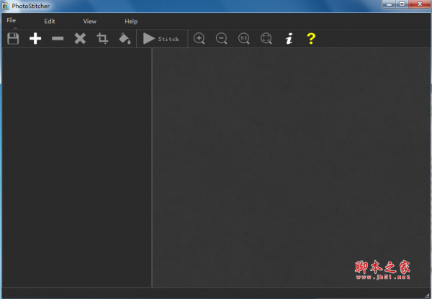The height and width of the screenshot is (299, 432).
Task: Open the View menu
Action: click(x=90, y=21)
